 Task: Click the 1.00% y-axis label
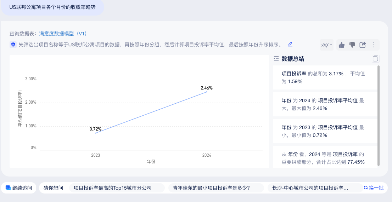pyautogui.click(x=31, y=126)
